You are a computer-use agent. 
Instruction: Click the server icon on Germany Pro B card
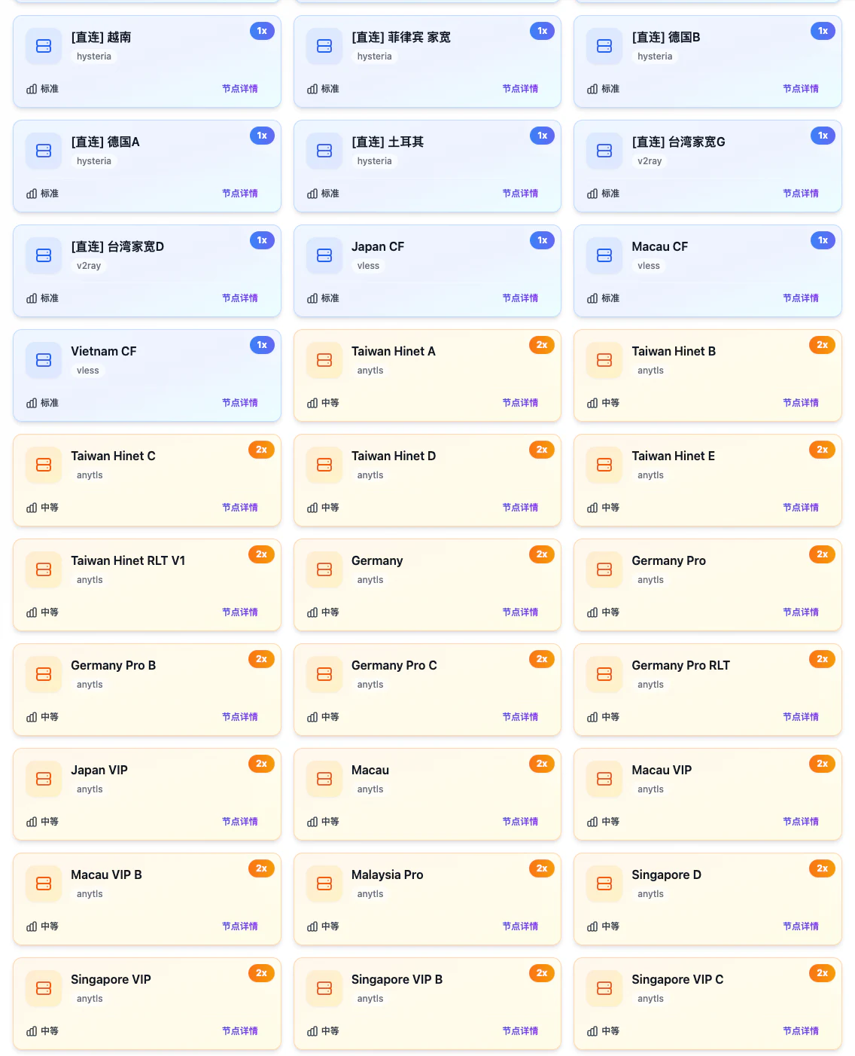pos(44,674)
